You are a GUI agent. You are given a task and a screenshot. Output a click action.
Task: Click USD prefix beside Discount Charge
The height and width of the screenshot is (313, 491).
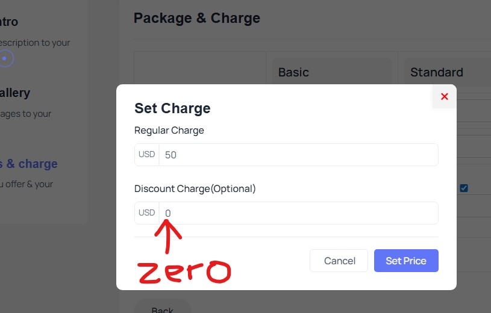(x=146, y=213)
